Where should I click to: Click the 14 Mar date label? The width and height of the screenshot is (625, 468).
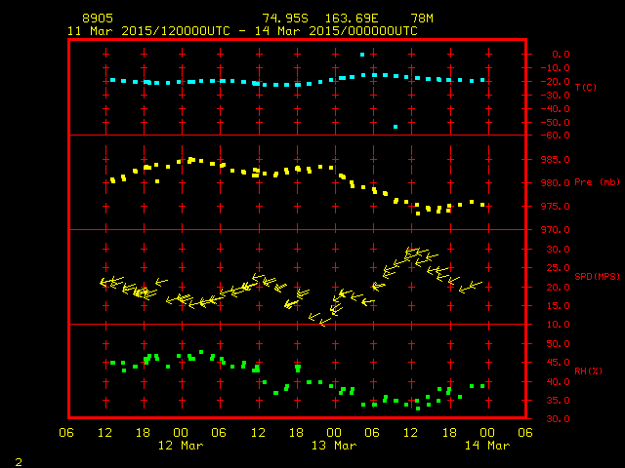click(485, 446)
